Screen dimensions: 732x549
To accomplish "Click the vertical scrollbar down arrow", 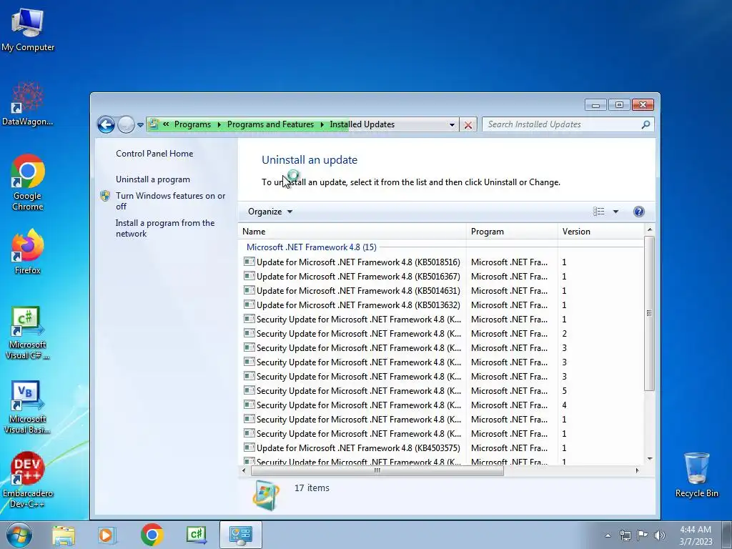I will [x=649, y=460].
